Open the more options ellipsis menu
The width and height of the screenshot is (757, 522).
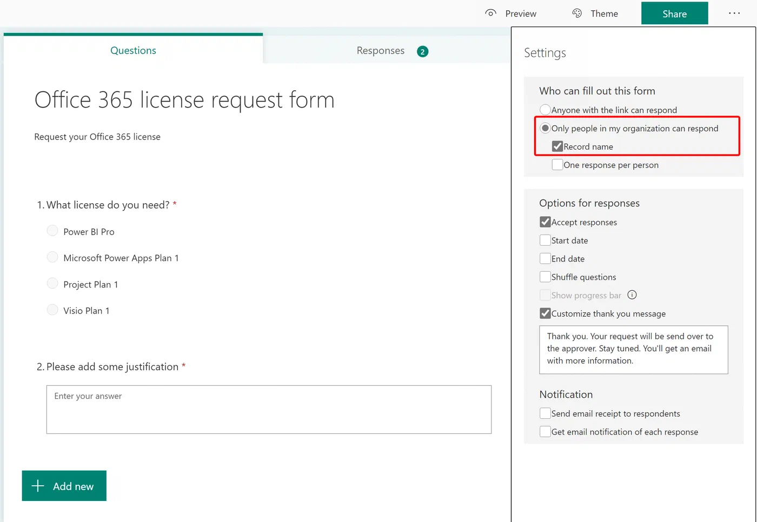[x=734, y=13]
